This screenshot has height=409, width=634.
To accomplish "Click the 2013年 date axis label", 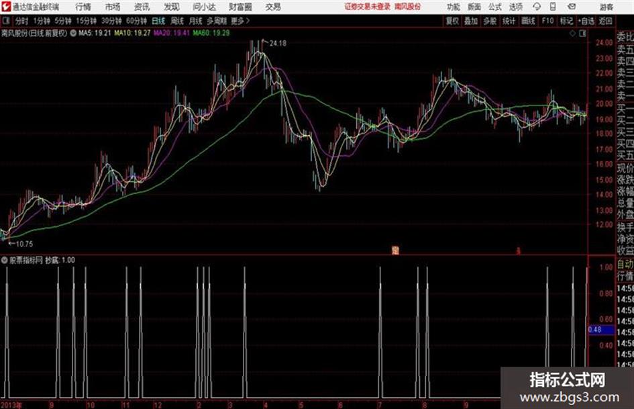I will [x=11, y=405].
